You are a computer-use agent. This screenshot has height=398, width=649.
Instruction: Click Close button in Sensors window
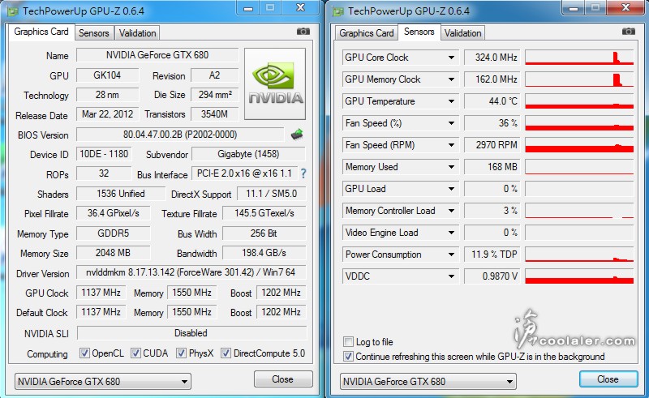(x=608, y=379)
